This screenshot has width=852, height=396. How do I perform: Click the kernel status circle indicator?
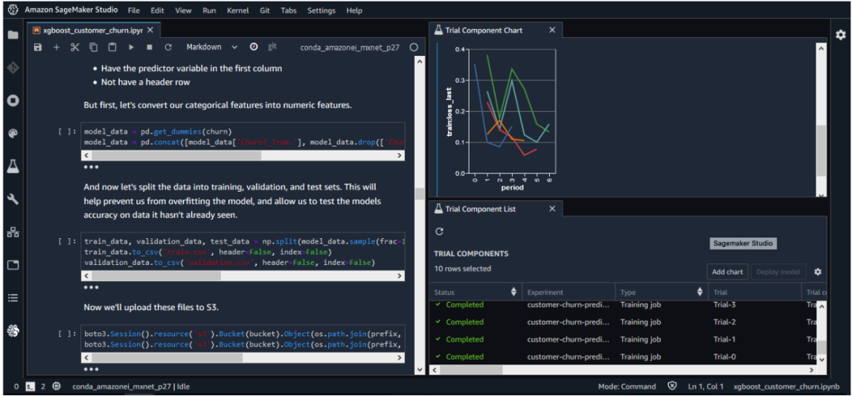tap(414, 47)
